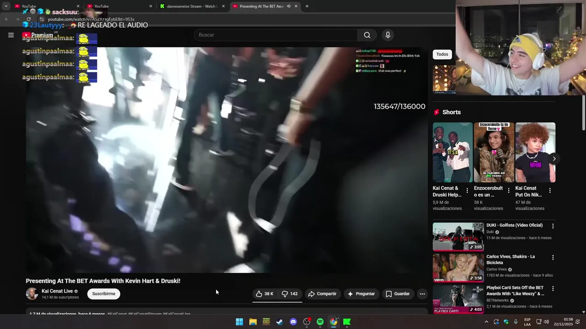The width and height of the screenshot is (586, 329).
Task: Click the video player to pause
Action: [x=227, y=160]
